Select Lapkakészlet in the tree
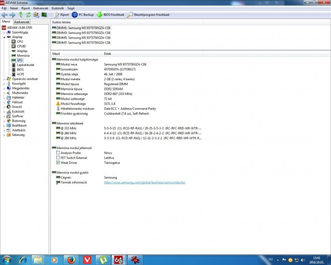Screen dimensions: 331x265 coord(25,65)
